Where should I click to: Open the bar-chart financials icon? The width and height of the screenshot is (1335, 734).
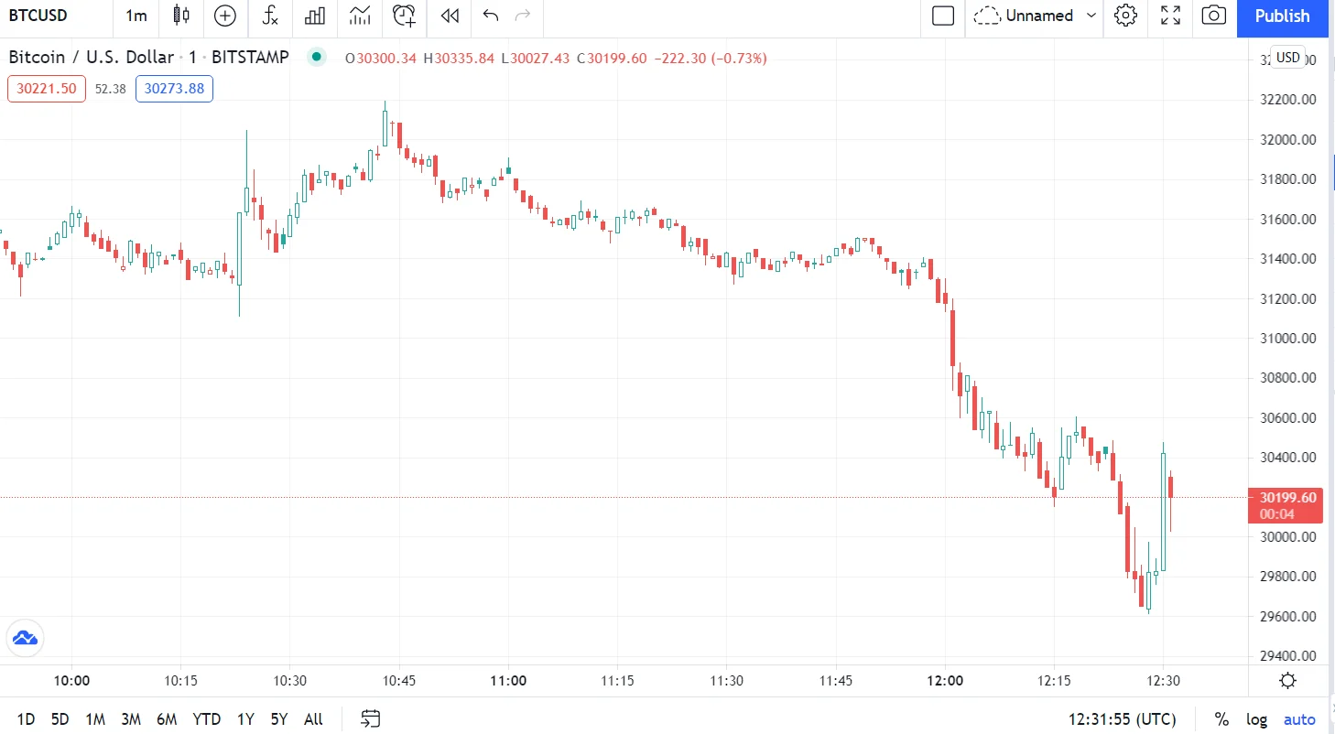pos(315,16)
